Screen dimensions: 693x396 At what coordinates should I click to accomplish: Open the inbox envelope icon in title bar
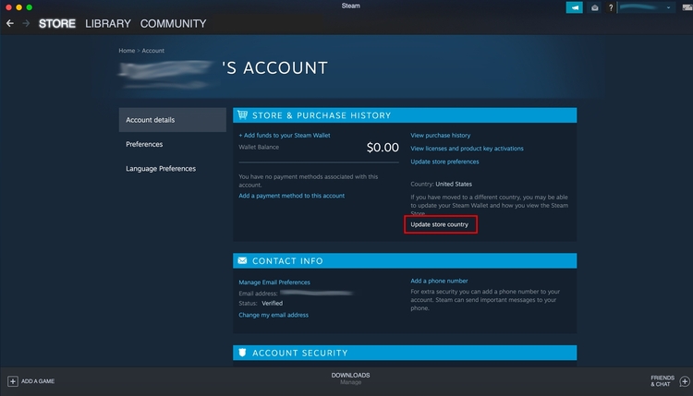[x=594, y=7]
